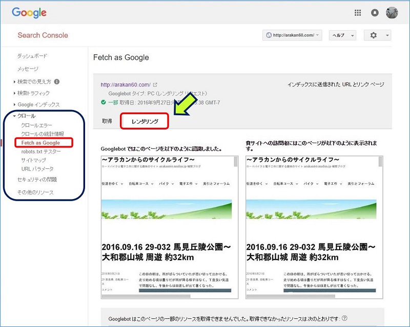Viewport: 410px width, 327px height.
Task: Open the profile avatar picture
Action: [392, 12]
